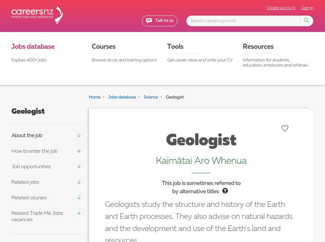Open the Courses menu

tap(104, 47)
